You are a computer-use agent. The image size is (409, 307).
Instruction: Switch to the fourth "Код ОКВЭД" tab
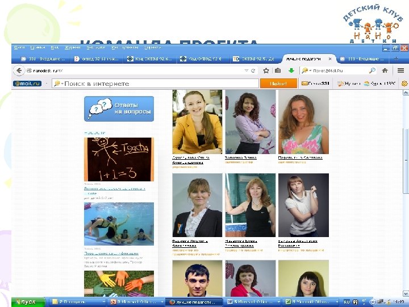pos(202,59)
